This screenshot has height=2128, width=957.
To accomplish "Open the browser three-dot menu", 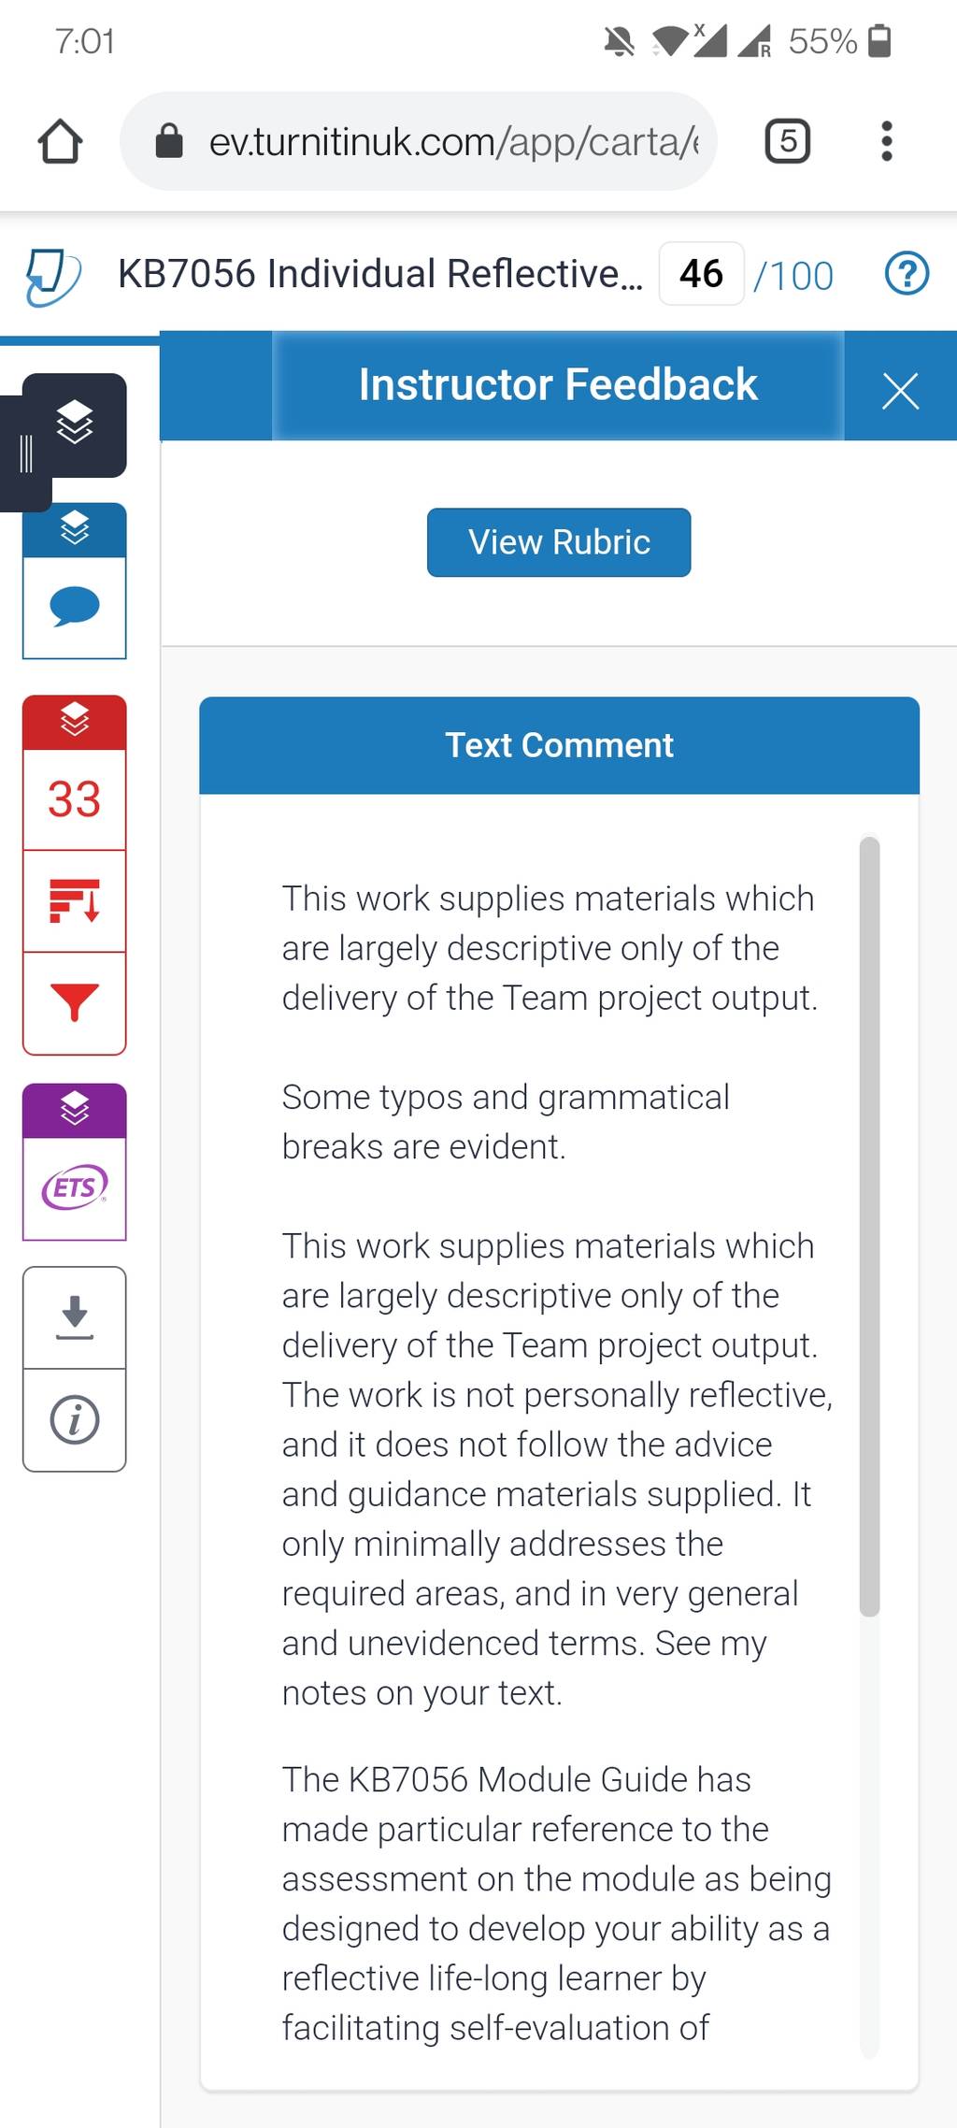I will pyautogui.click(x=886, y=141).
